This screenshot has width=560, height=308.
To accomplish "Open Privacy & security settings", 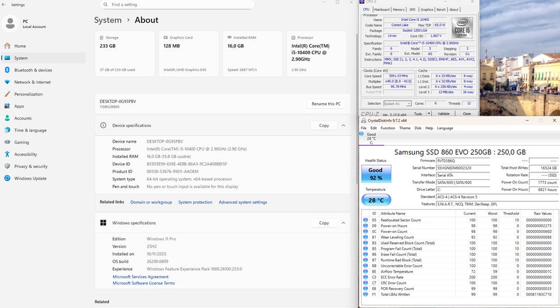I will pos(31,167).
